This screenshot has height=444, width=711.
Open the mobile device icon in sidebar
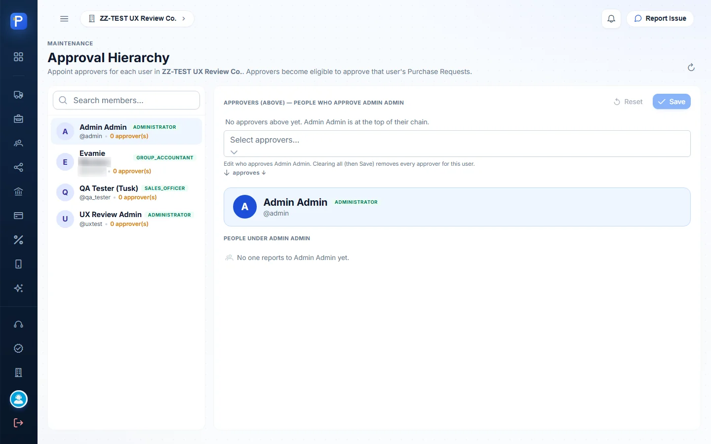tap(18, 264)
